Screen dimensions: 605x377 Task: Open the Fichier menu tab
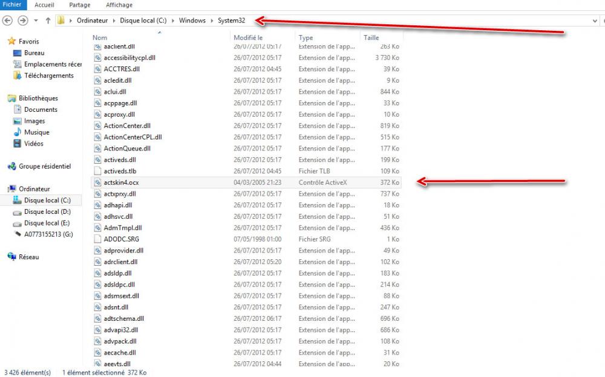point(13,5)
